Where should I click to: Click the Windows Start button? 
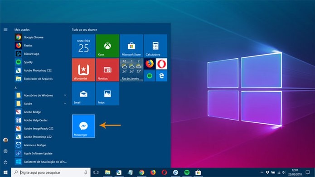(x=5, y=172)
